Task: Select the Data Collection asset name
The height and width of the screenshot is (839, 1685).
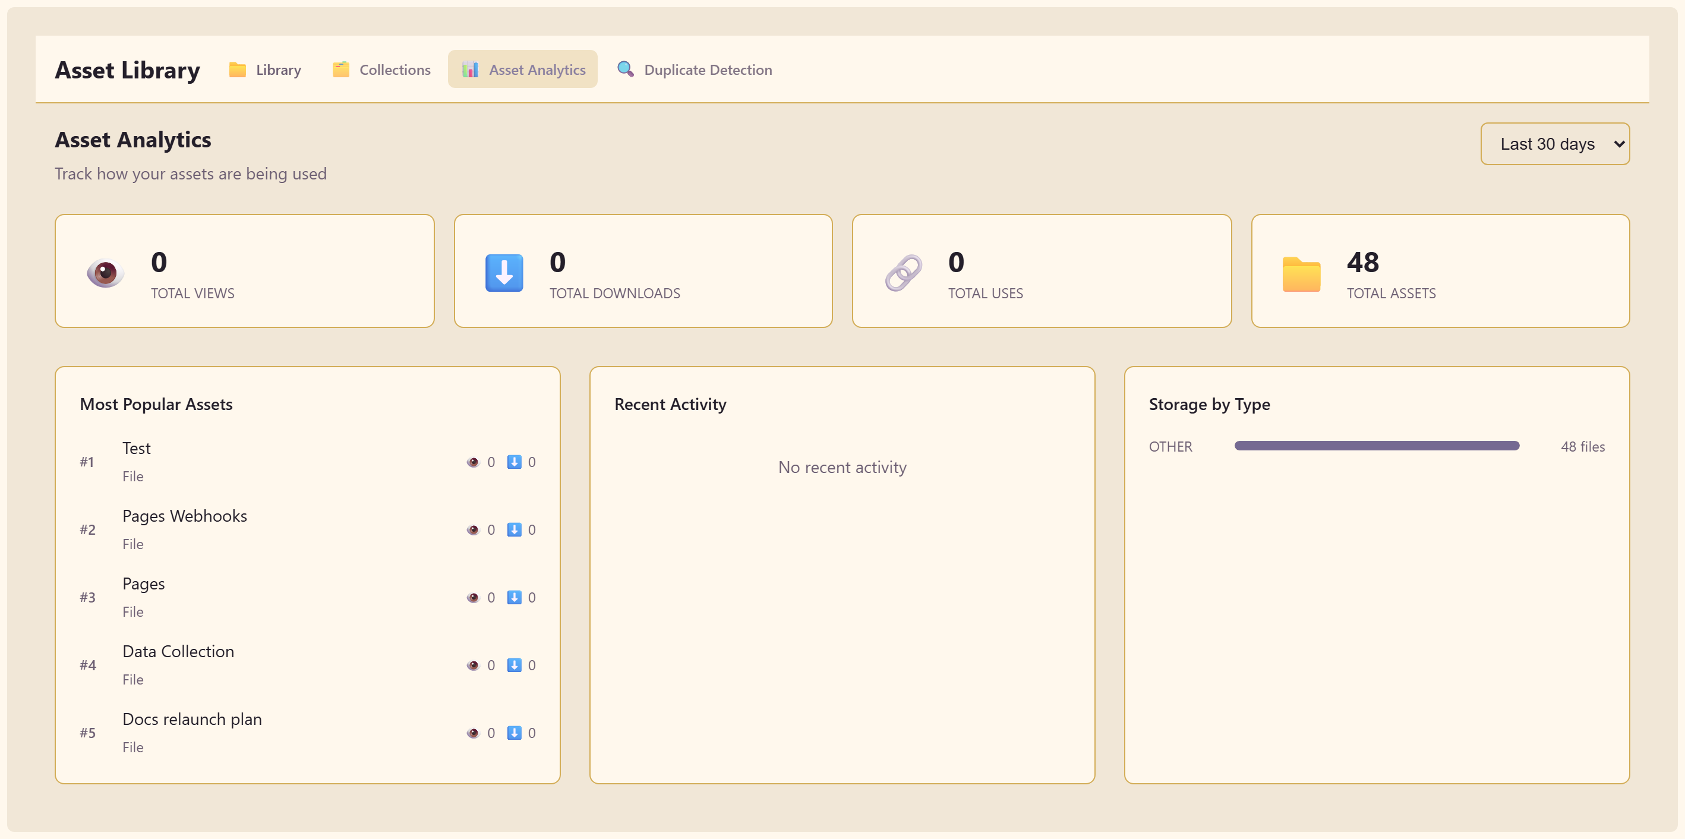Action: (178, 651)
